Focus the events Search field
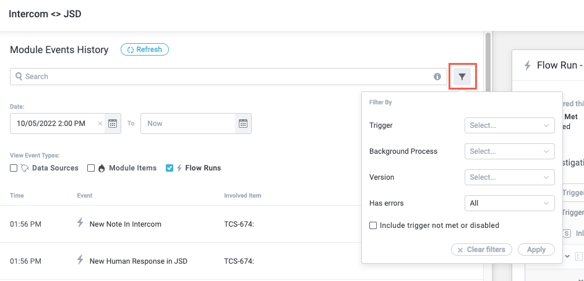This screenshot has height=281, width=584. click(223, 77)
